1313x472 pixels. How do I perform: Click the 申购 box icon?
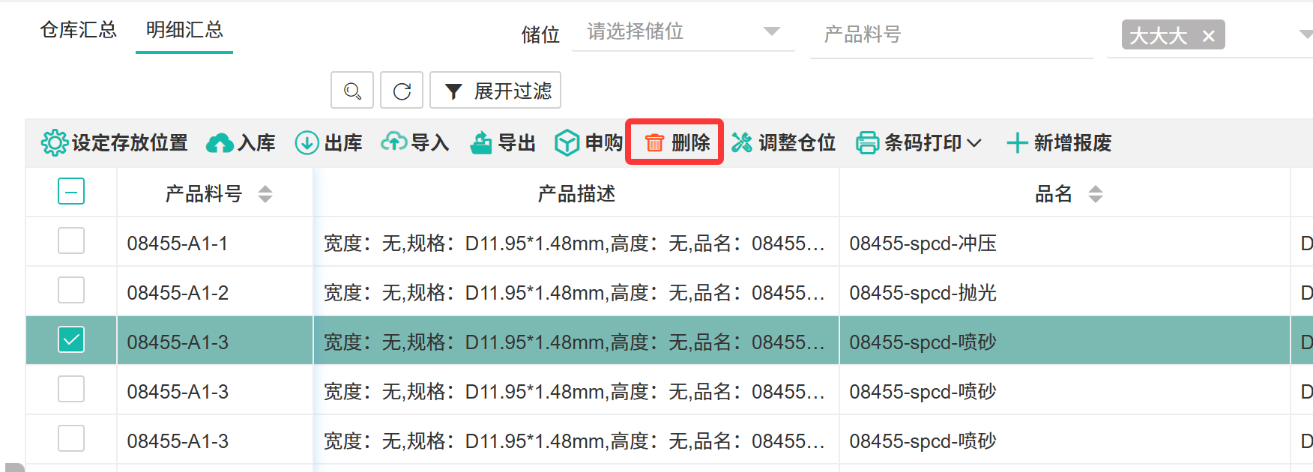click(567, 142)
